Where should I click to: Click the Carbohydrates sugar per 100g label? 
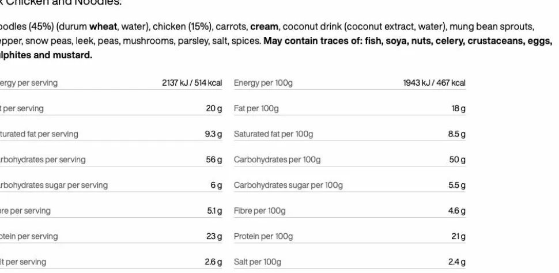tap(288, 185)
